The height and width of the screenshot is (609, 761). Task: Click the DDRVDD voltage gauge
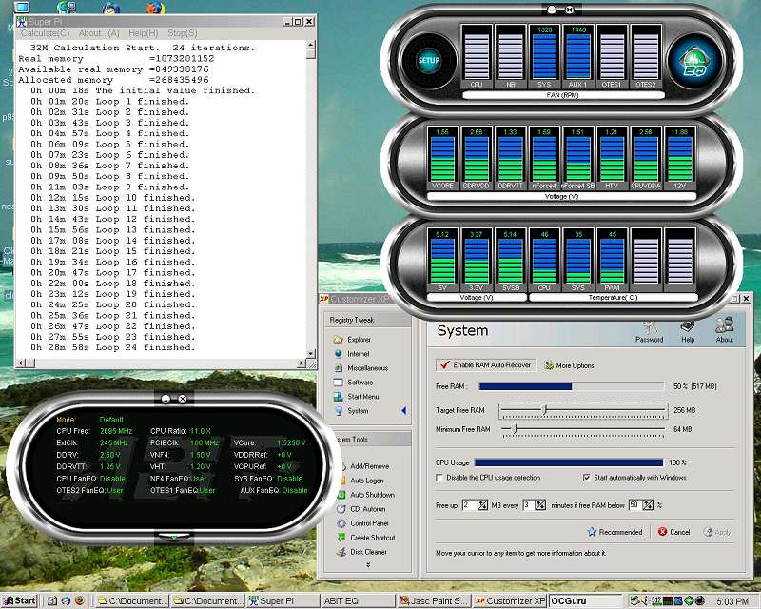point(477,158)
